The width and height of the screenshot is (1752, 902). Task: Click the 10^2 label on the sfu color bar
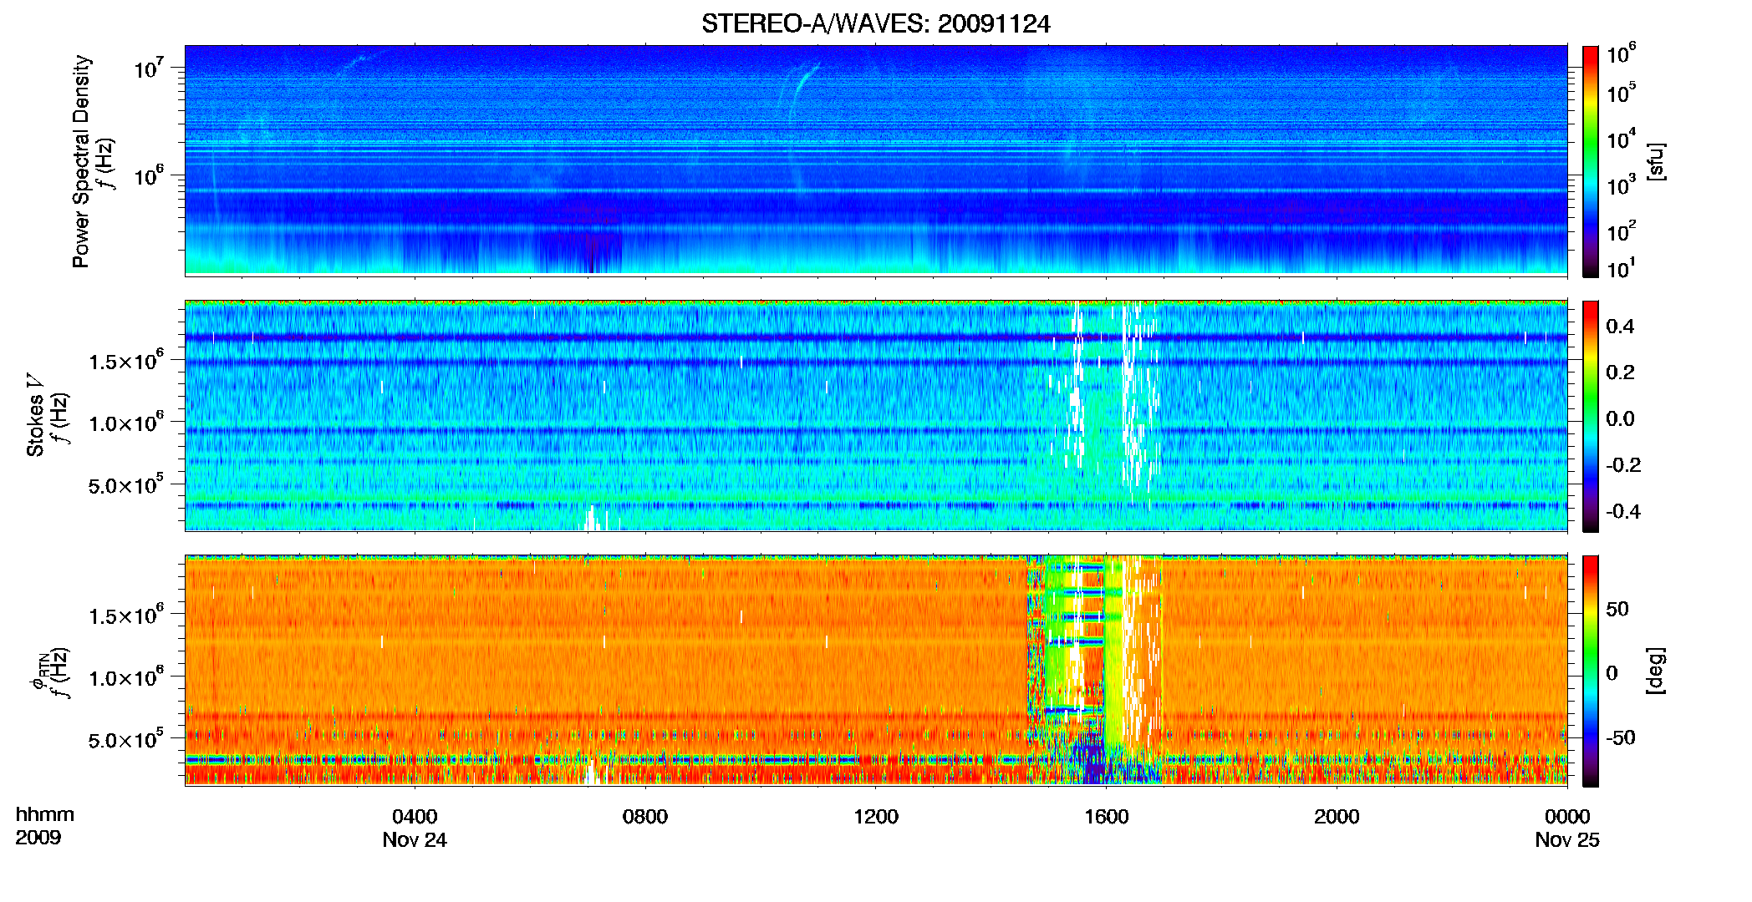coord(1621,231)
